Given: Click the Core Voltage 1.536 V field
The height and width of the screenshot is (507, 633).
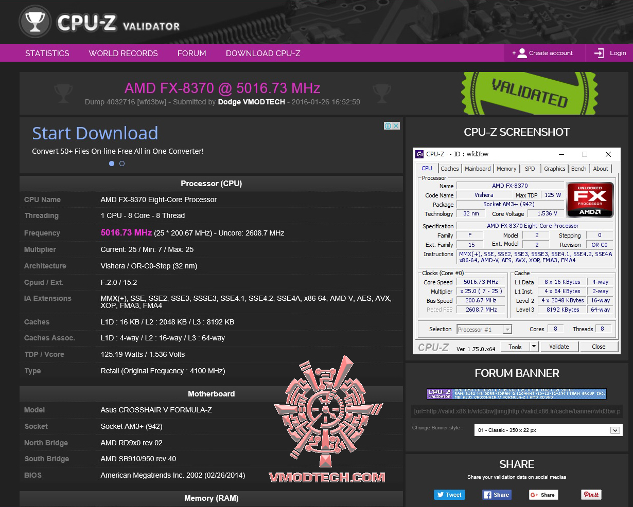Looking at the screenshot, I should pos(547,214).
